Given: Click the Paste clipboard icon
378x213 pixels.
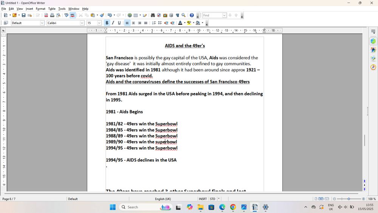Looking at the screenshot, I should [x=93, y=15].
